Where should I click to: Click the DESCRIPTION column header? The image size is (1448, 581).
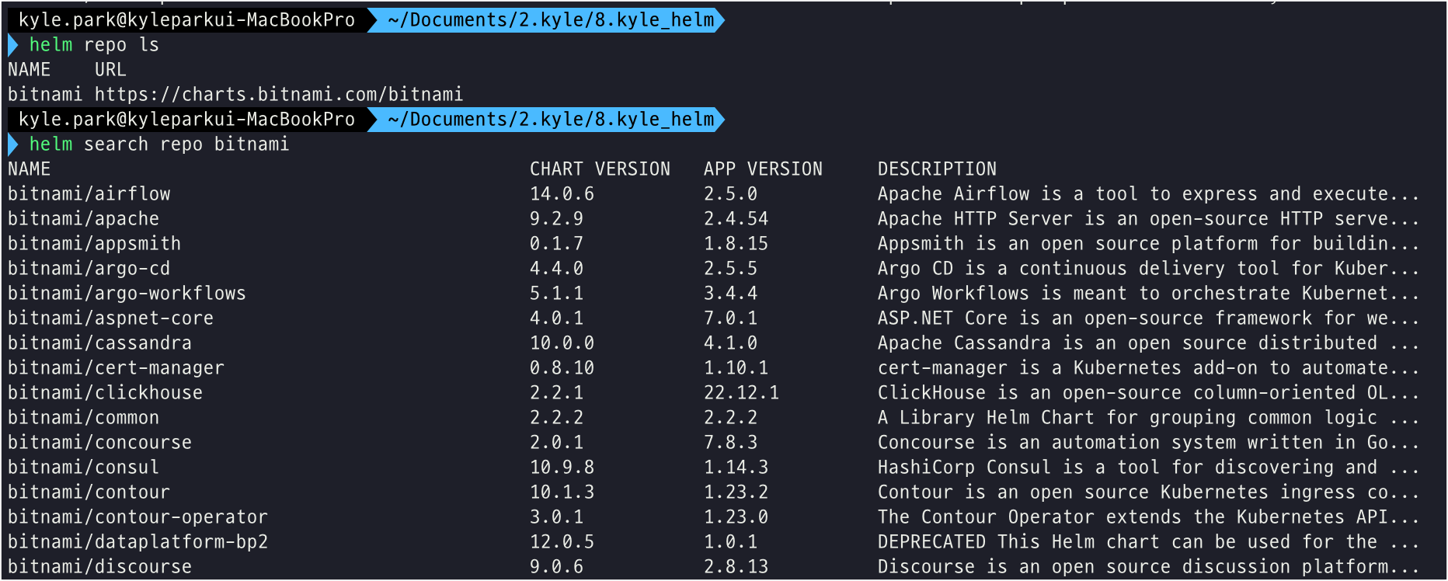point(937,169)
